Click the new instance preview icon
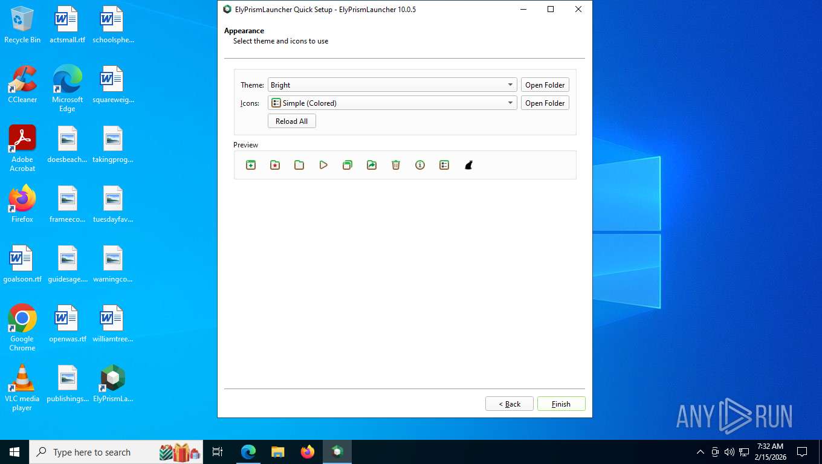Viewport: 822px width, 464px height. [251, 165]
